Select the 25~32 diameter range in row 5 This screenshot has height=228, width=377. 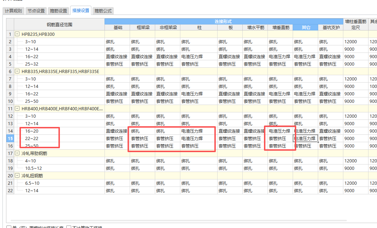tap(32, 64)
